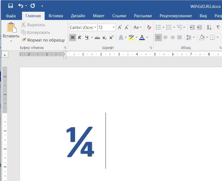Toggle italic formatting with К button
Screen dimensions: 222x181
(x=79, y=37)
